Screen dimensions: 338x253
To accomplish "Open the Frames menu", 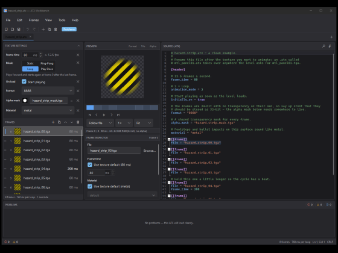I will [34, 20].
